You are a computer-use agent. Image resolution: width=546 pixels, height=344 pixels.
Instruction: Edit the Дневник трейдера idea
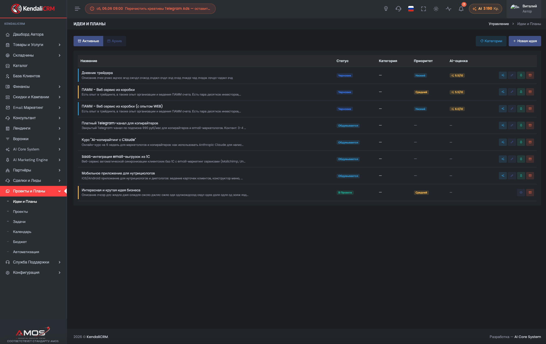pyautogui.click(x=512, y=75)
